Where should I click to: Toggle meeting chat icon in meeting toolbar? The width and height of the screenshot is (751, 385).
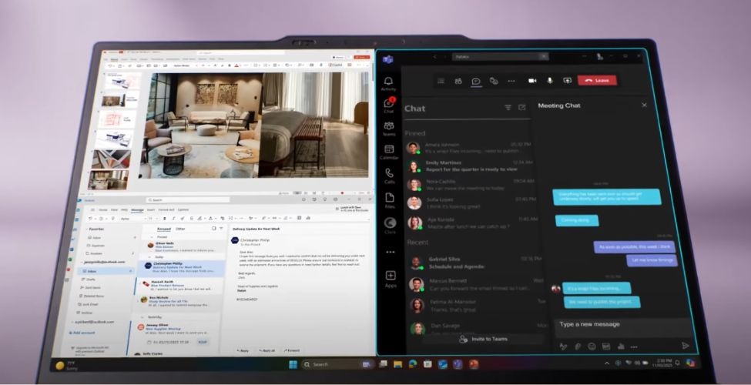[475, 81]
